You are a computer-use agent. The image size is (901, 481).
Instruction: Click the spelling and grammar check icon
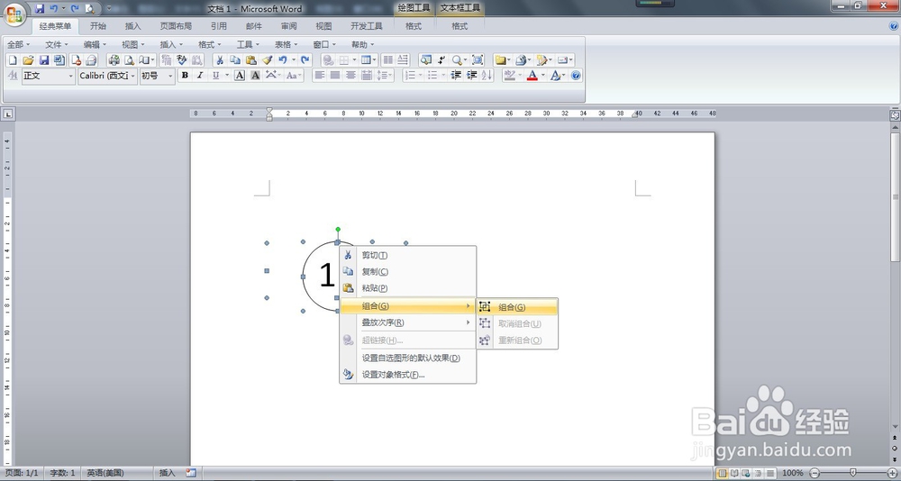pyautogui.click(x=182, y=59)
